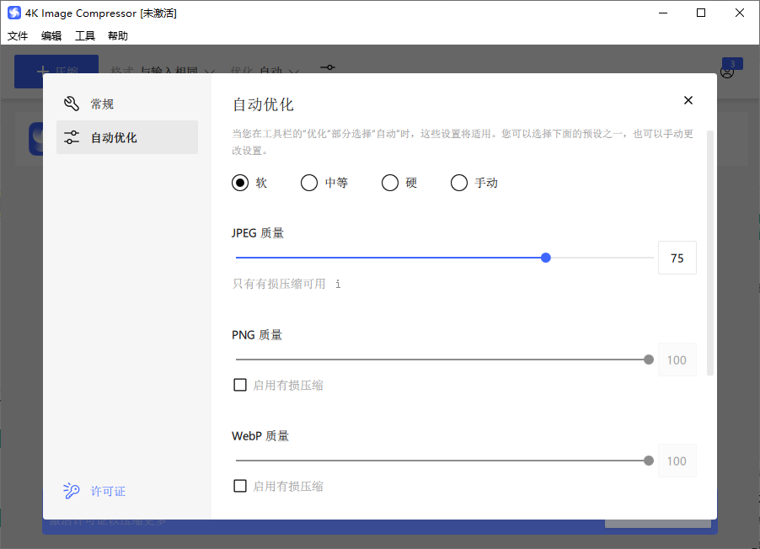This screenshot has height=549, width=760.
Task: Open the 优化 dropdown in main toolbar
Action: (x=265, y=71)
